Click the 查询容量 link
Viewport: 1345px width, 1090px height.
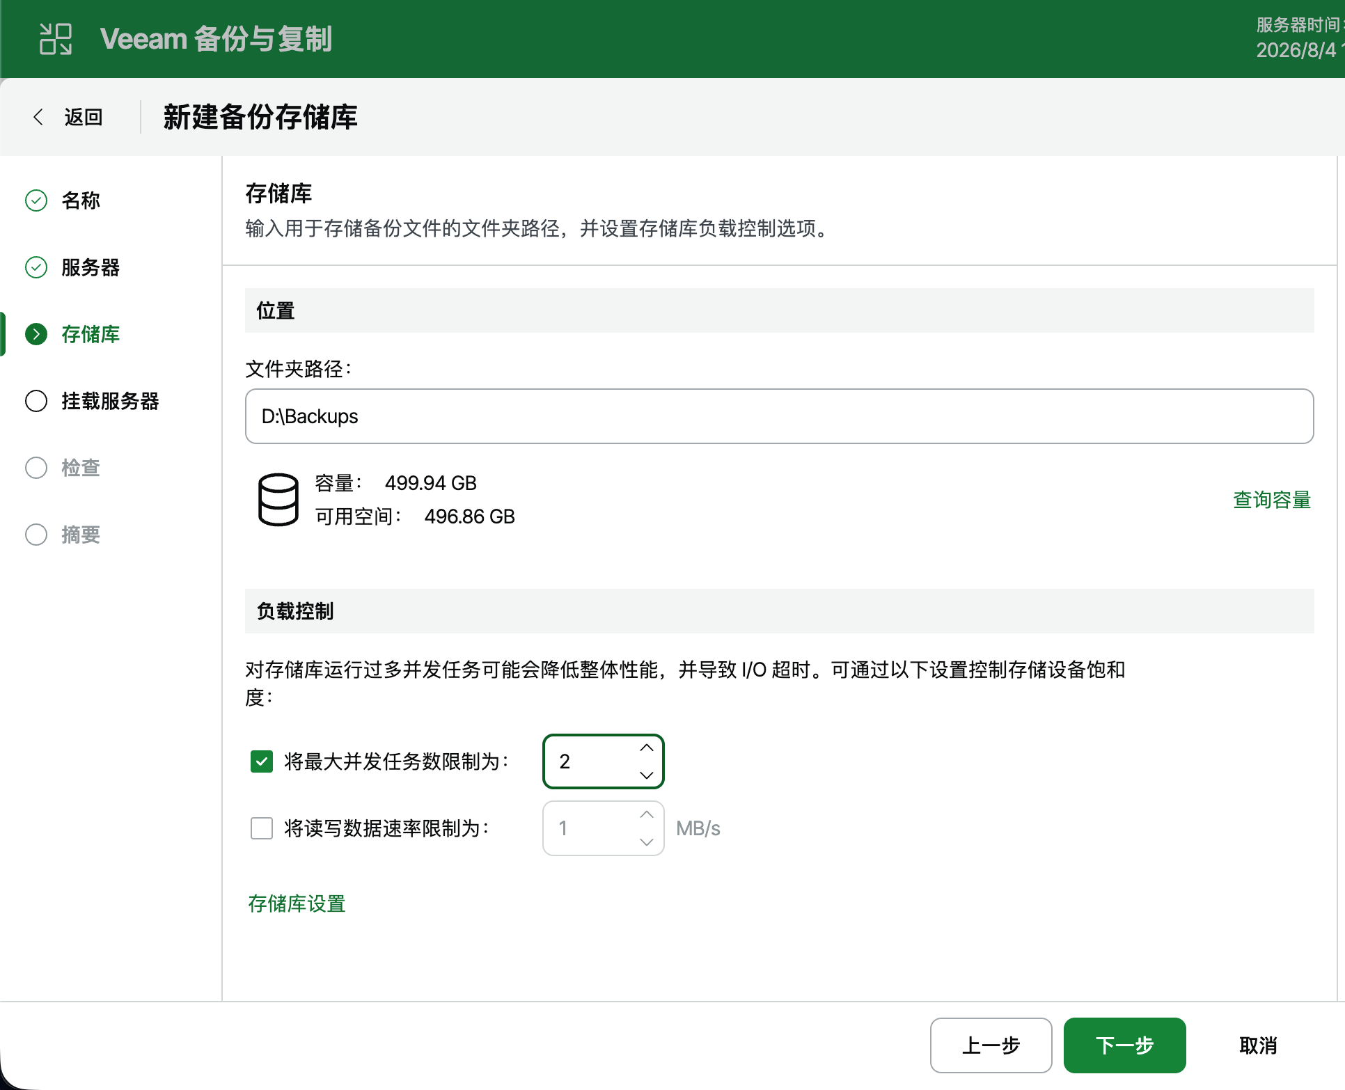1272,500
